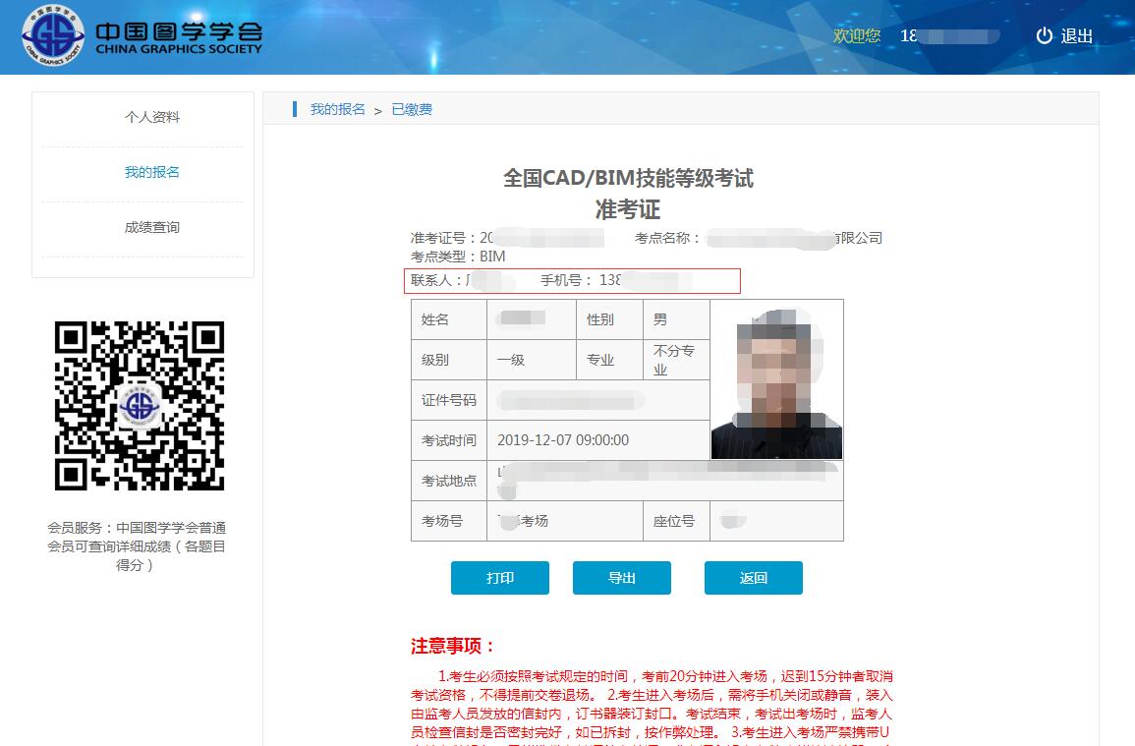Go to 成绩查询 in the sidebar
This screenshot has height=746, width=1135.
[x=152, y=227]
